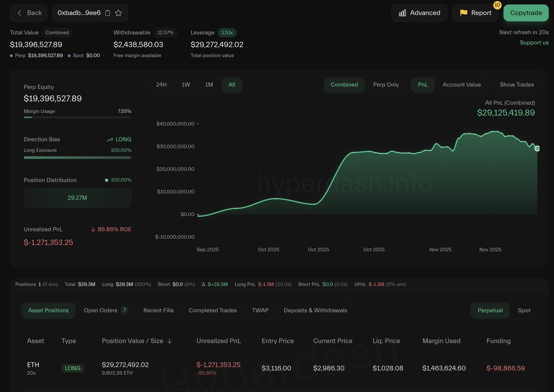Click the Support us link
Image resolution: width=554 pixels, height=392 pixels.
[534, 42]
